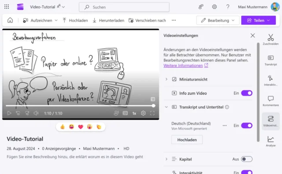Open help question mark icon
Image resolution: width=282 pixels, height=174 pixels.
pos(228,7)
